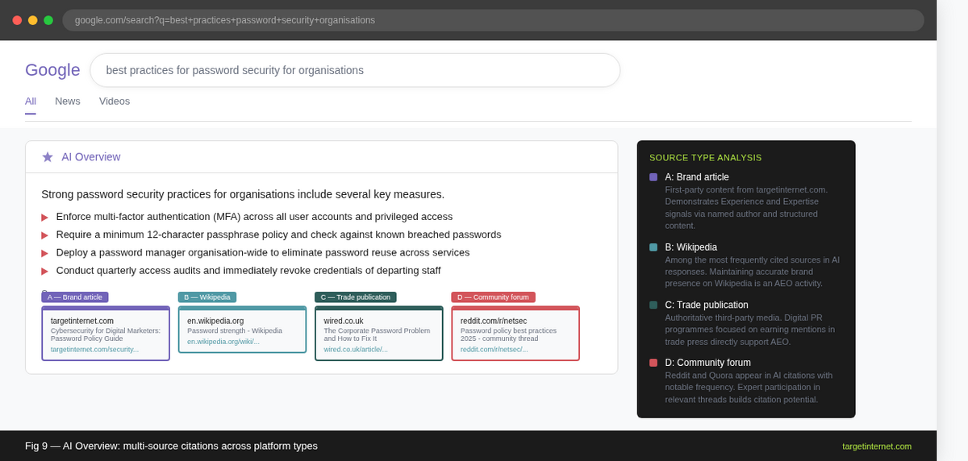This screenshot has width=968, height=461.
Task: Open the Videos search tab
Action: pyautogui.click(x=115, y=101)
